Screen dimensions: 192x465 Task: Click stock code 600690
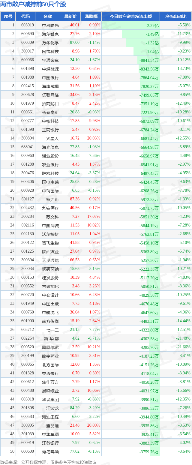[x=28, y=34]
